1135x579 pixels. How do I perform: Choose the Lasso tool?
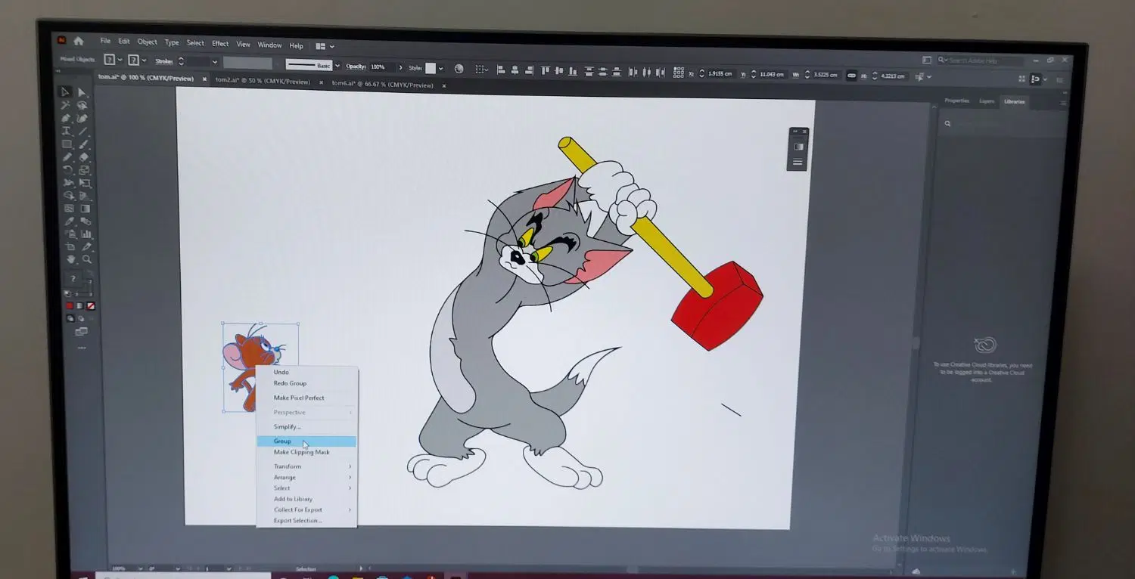pyautogui.click(x=82, y=106)
